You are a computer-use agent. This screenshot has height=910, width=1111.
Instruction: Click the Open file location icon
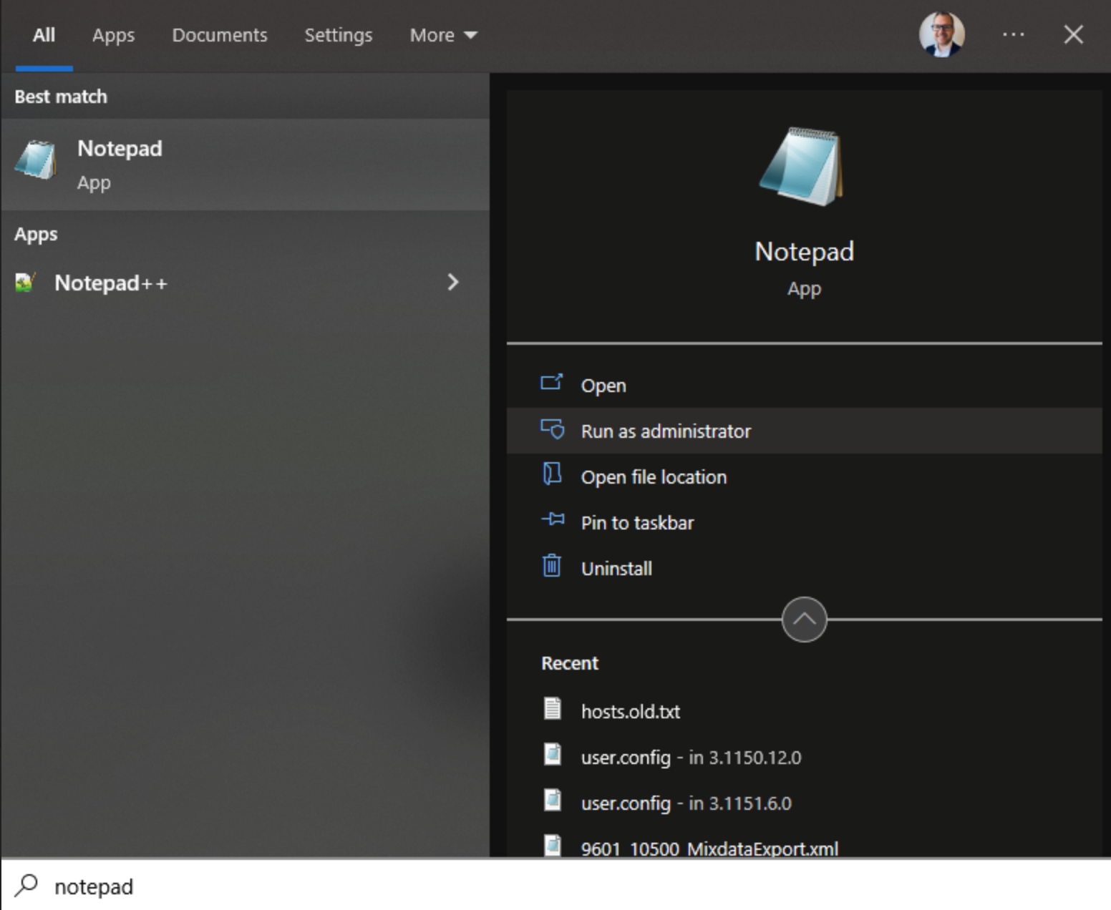(x=552, y=474)
